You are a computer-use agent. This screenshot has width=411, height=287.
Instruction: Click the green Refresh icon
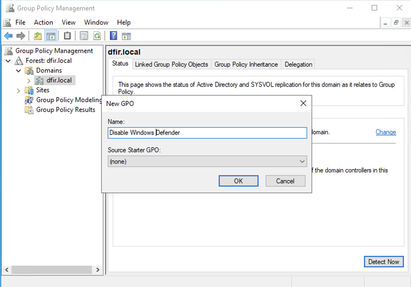coord(97,36)
